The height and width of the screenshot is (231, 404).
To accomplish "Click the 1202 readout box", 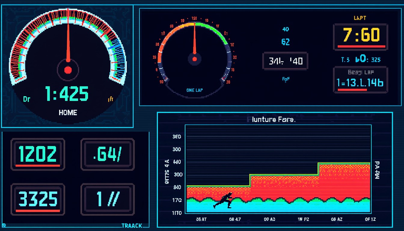I will click(38, 154).
